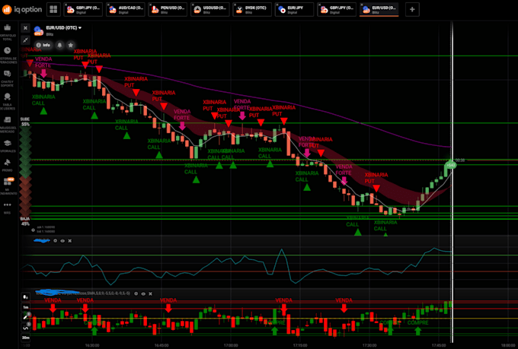Open the GBP/JPY tab next to EUR/JPY

[337, 10]
